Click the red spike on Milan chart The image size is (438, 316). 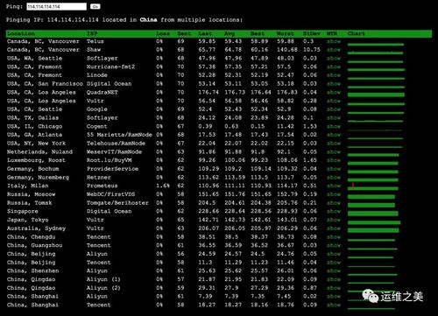(353, 186)
